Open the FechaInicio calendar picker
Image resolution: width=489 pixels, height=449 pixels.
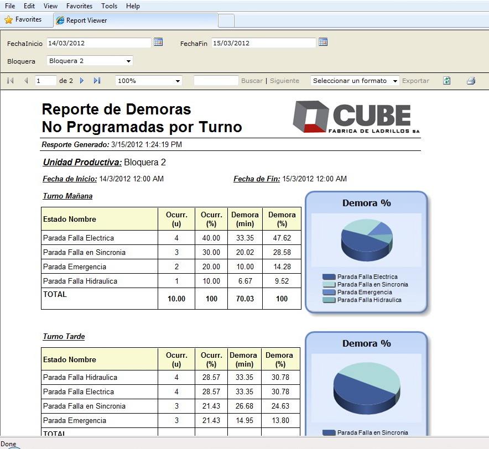click(x=158, y=42)
